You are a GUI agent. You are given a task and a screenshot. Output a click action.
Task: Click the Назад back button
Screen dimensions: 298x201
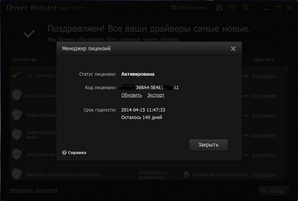(x=274, y=191)
